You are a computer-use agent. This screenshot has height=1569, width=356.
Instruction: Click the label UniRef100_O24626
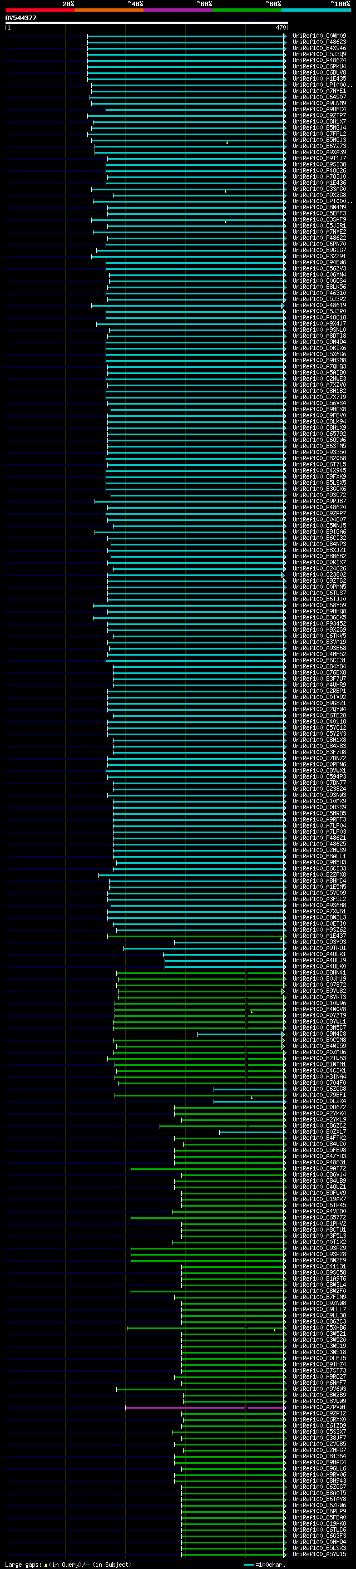319,569
